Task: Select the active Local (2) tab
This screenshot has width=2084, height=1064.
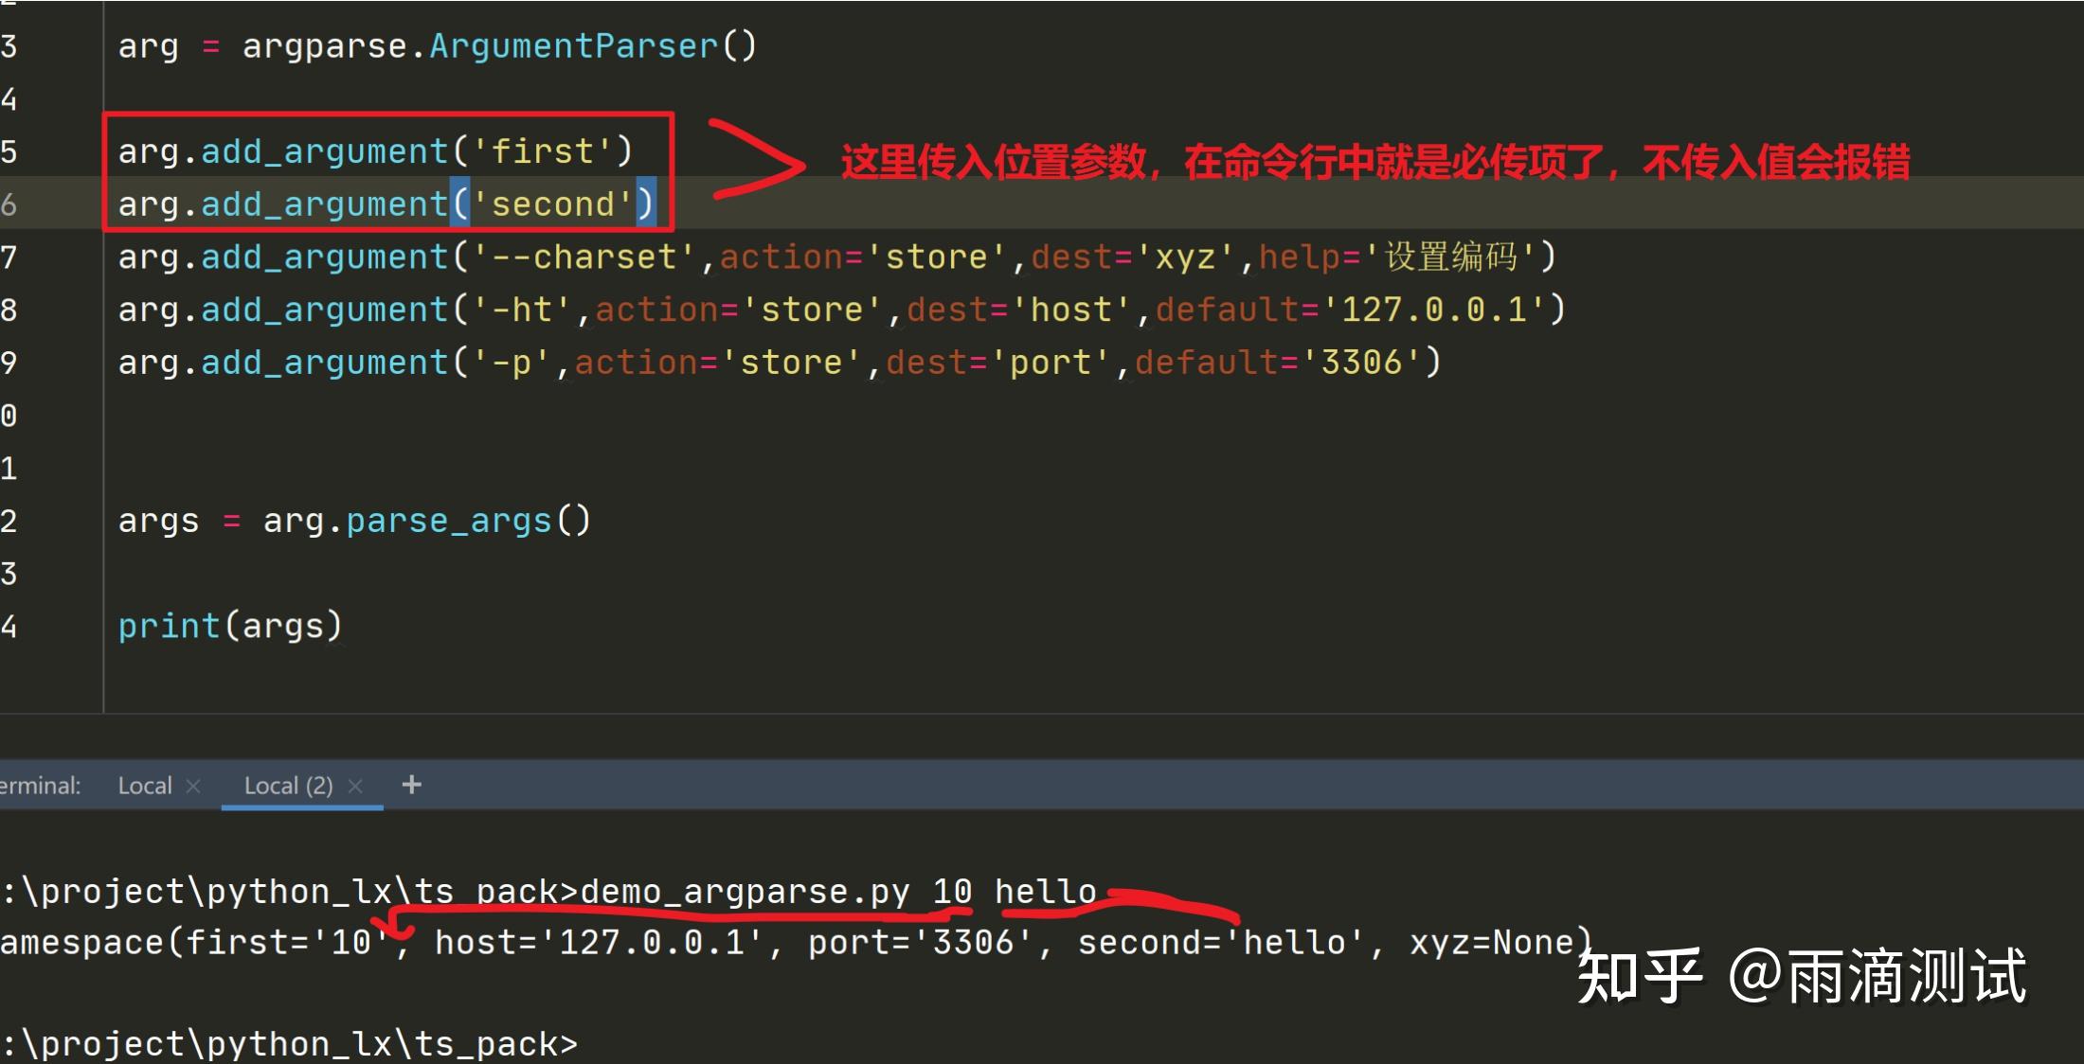Action: click(x=287, y=785)
